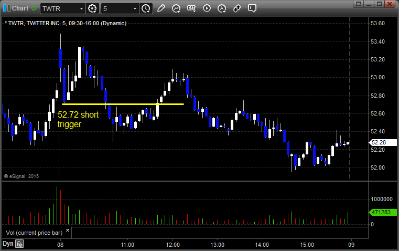Open the chart comment bubble icon
This screenshot has width=399, height=251.
(x=252, y=8)
